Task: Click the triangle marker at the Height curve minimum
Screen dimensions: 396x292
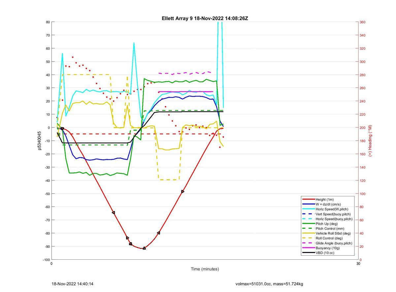Action: point(144,248)
